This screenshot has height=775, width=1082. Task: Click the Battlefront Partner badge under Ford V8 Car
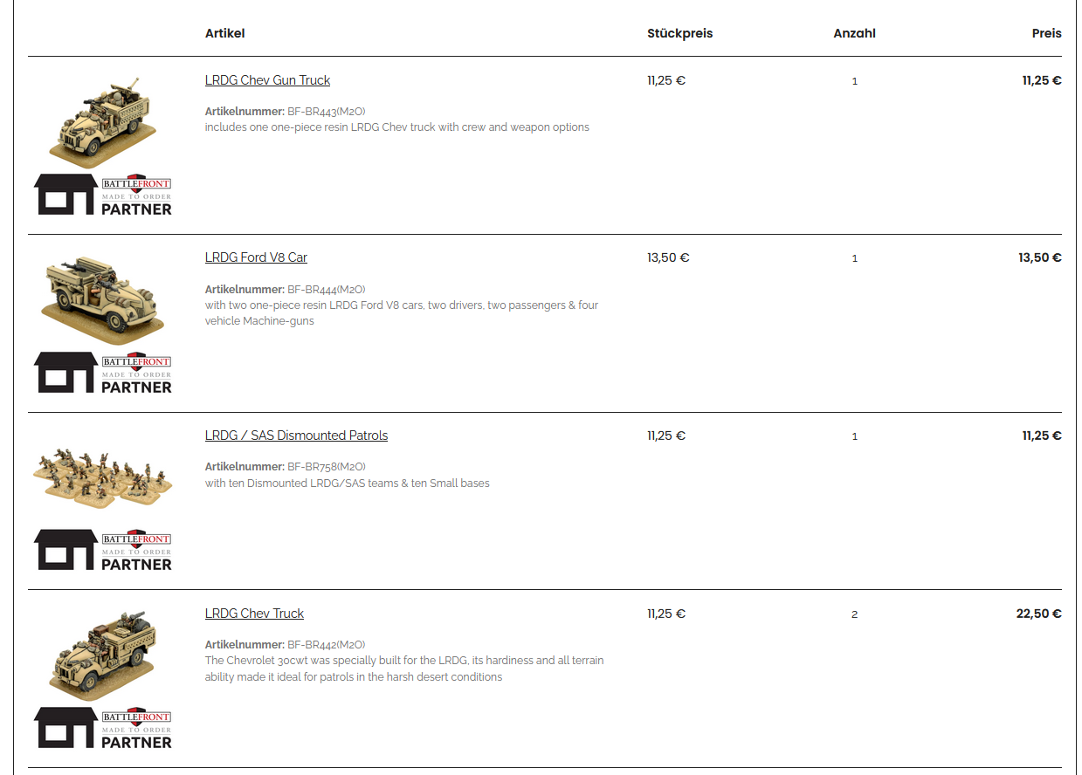click(x=103, y=373)
